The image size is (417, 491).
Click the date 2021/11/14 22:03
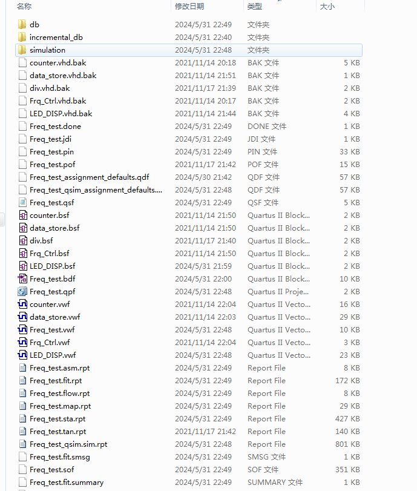point(205,317)
